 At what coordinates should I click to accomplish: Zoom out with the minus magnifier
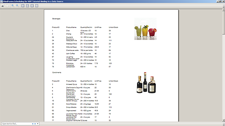(17, 6)
